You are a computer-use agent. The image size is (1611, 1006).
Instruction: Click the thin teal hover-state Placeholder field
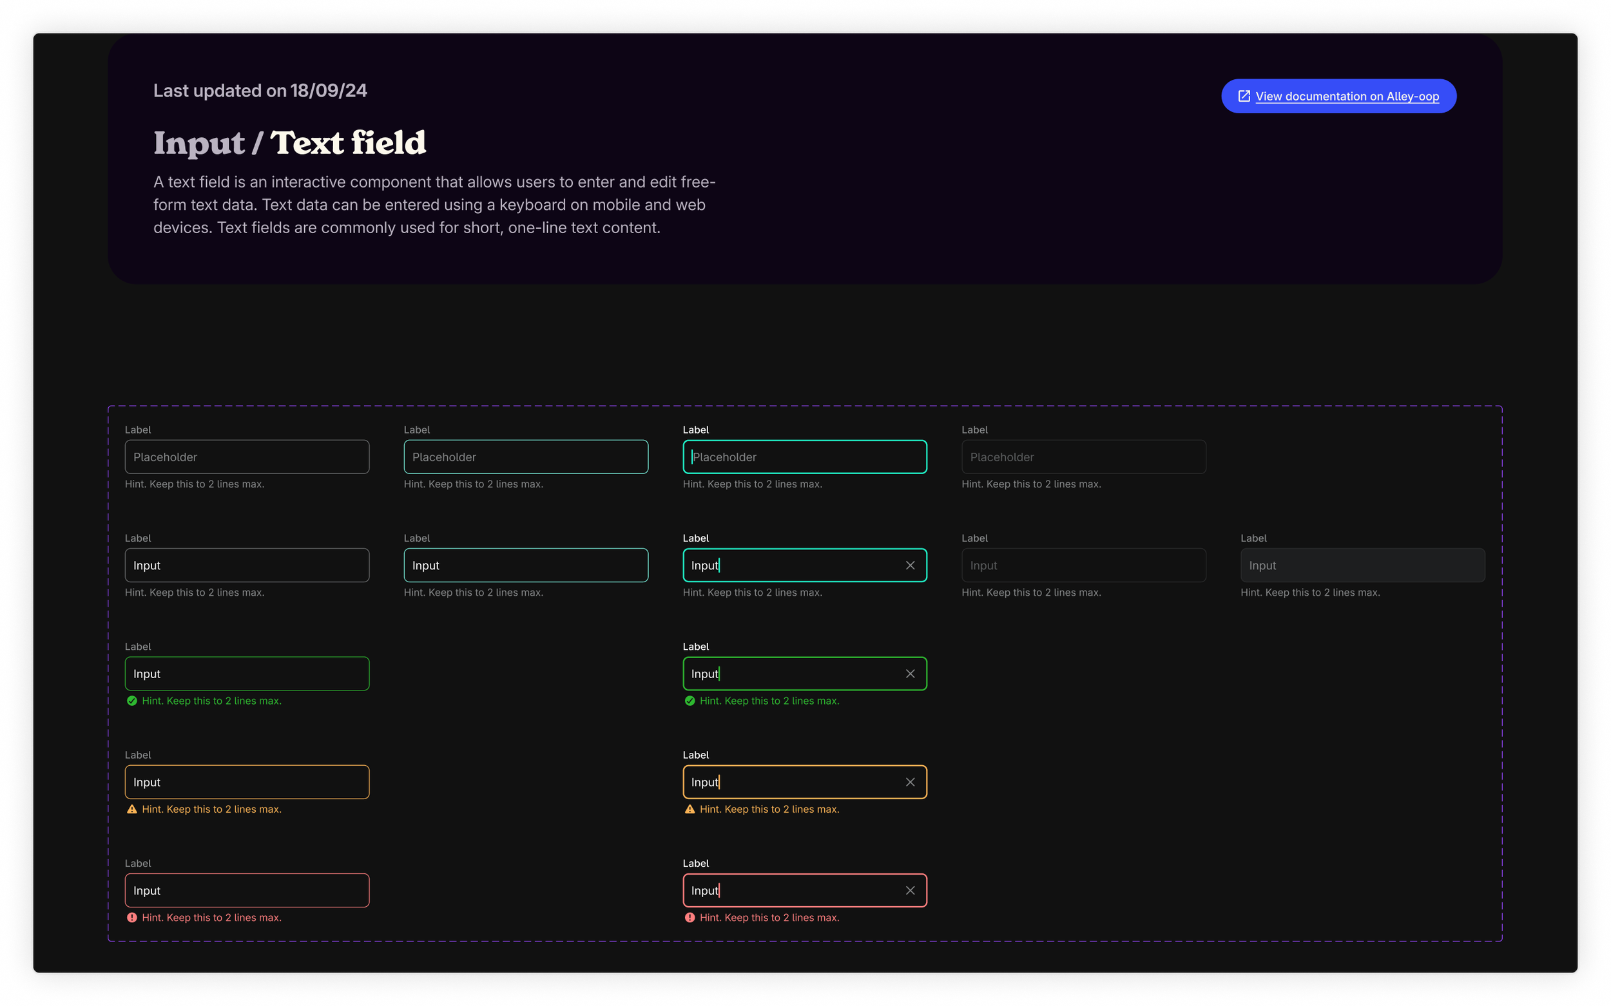pyautogui.click(x=526, y=457)
